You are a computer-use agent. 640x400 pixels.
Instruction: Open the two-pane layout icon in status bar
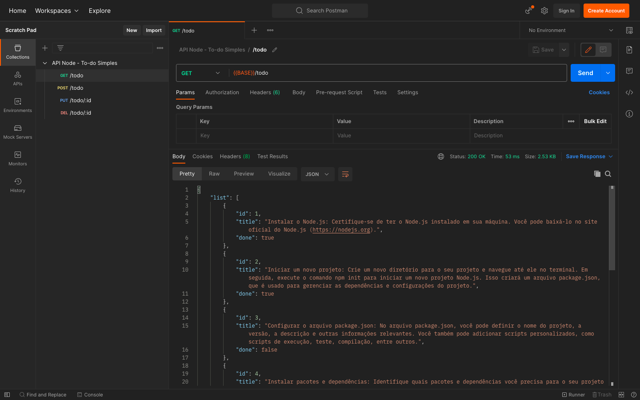(621, 395)
